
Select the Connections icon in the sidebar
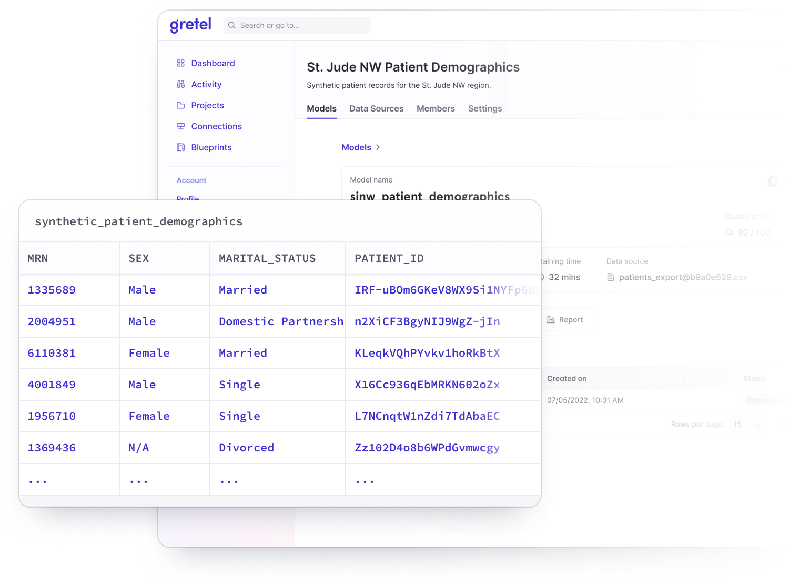[181, 126]
